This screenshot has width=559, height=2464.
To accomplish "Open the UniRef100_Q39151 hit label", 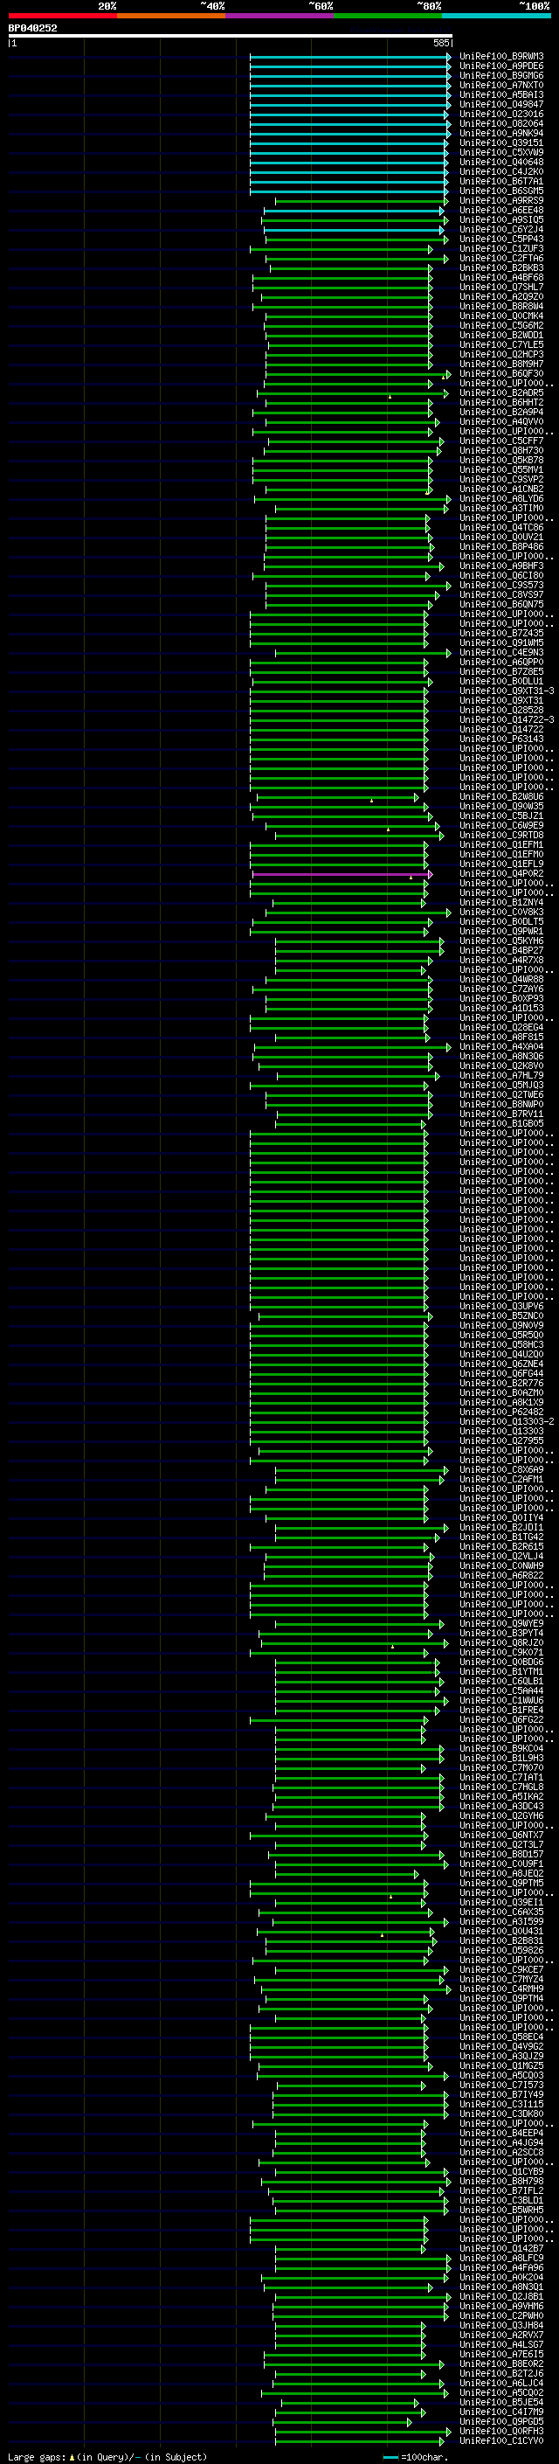I will click(x=501, y=142).
